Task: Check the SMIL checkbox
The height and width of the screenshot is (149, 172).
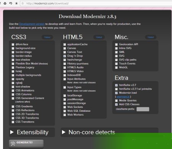Action: [x=116, y=52]
